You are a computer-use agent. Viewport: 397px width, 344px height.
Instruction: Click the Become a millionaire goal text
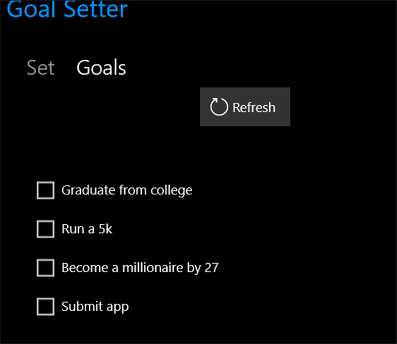[140, 268]
